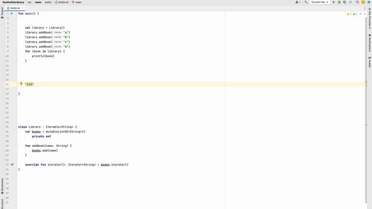Click the 'private set' line
The image size is (372, 209).
(41, 136)
